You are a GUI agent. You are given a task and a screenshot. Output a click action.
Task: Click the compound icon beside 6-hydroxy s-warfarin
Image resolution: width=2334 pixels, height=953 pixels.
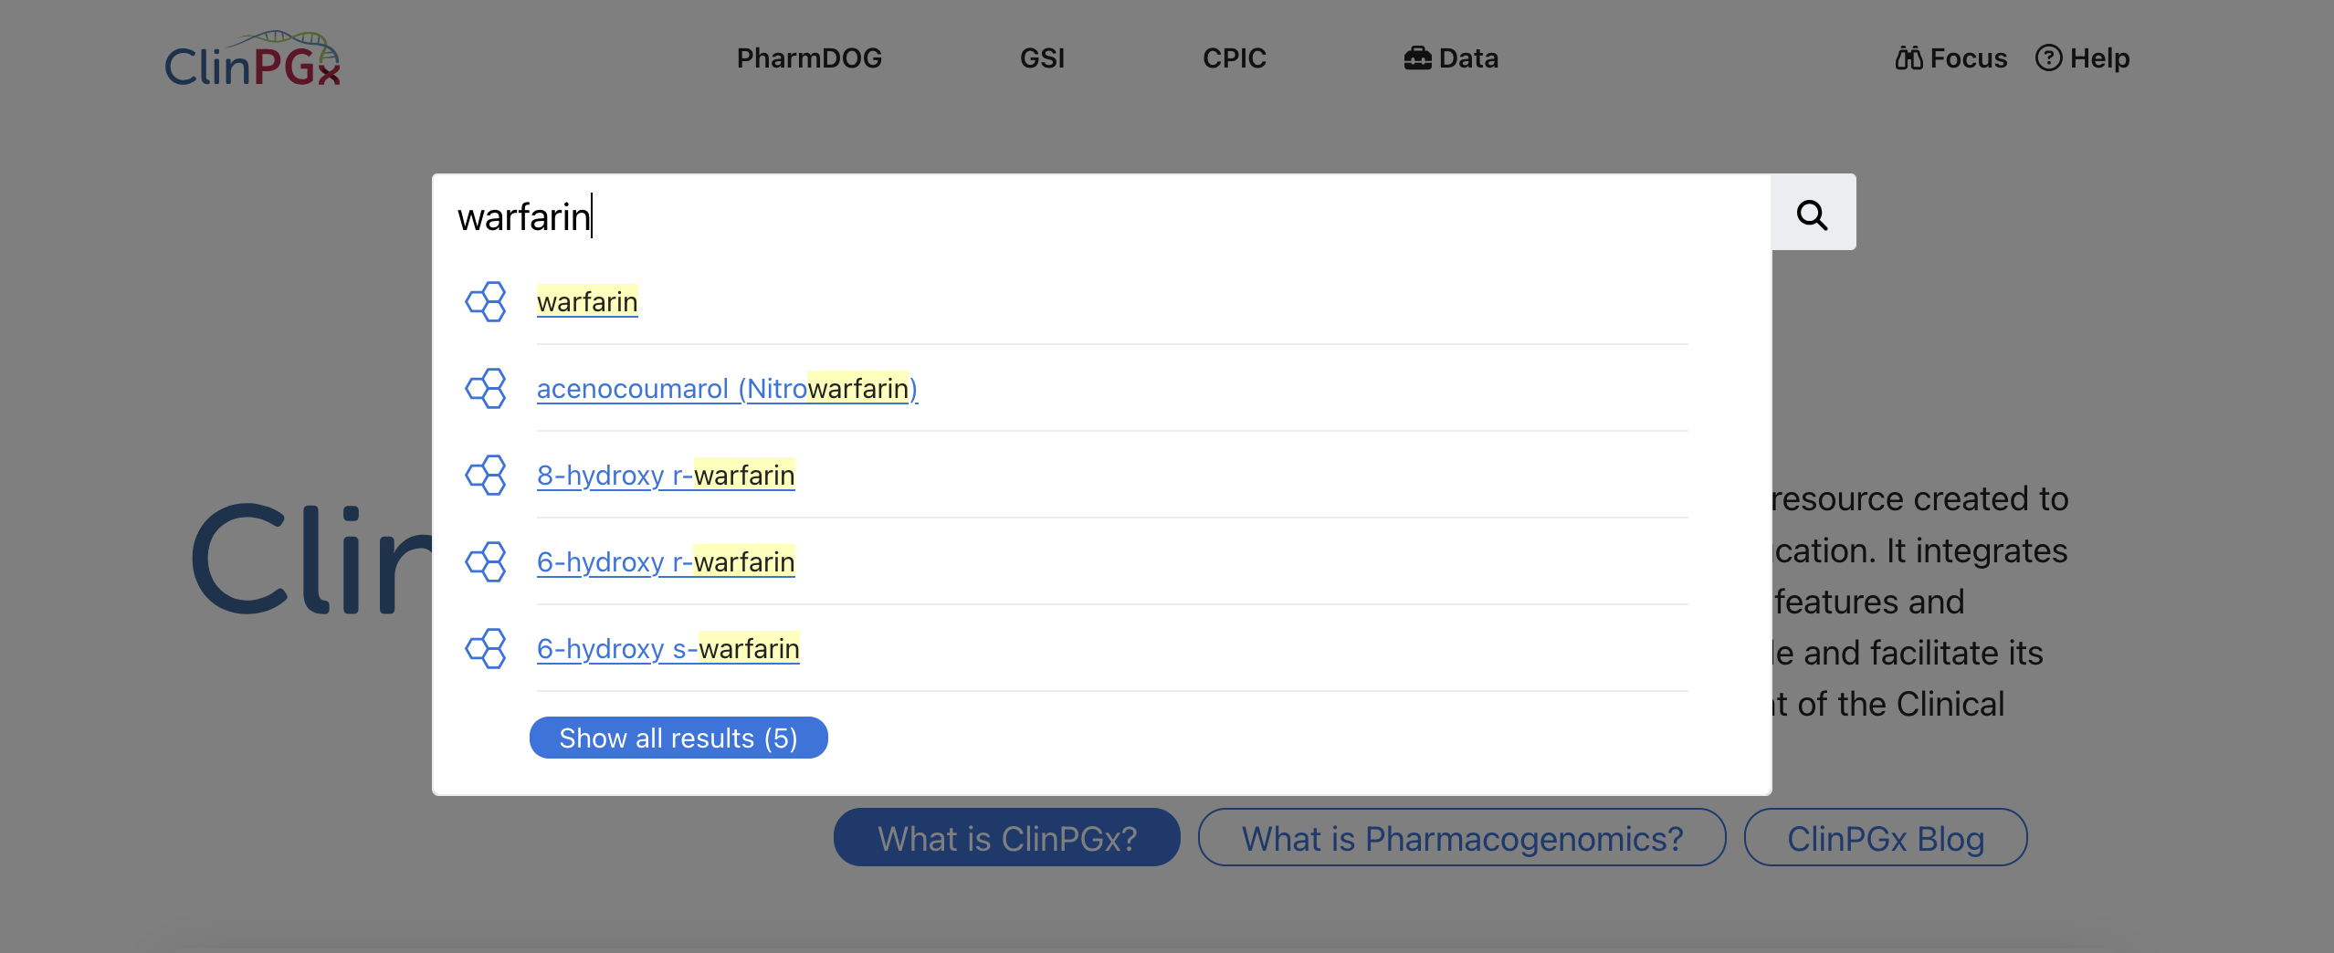coord(487,648)
